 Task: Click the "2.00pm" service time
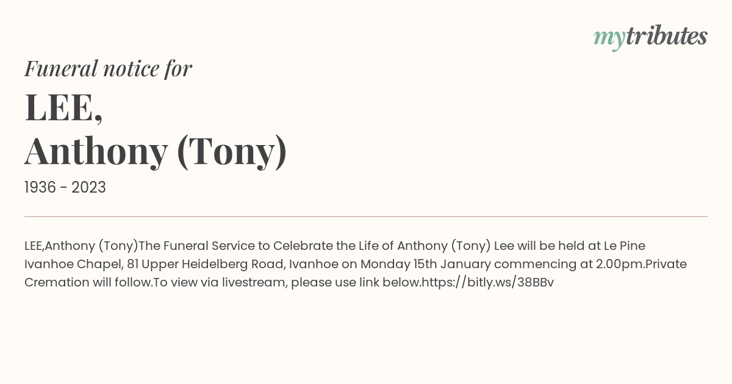click(x=620, y=264)
